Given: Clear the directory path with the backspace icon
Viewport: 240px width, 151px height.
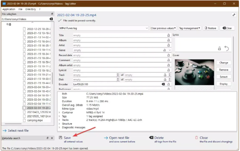Looking at the screenshot, I should point(51,19).
